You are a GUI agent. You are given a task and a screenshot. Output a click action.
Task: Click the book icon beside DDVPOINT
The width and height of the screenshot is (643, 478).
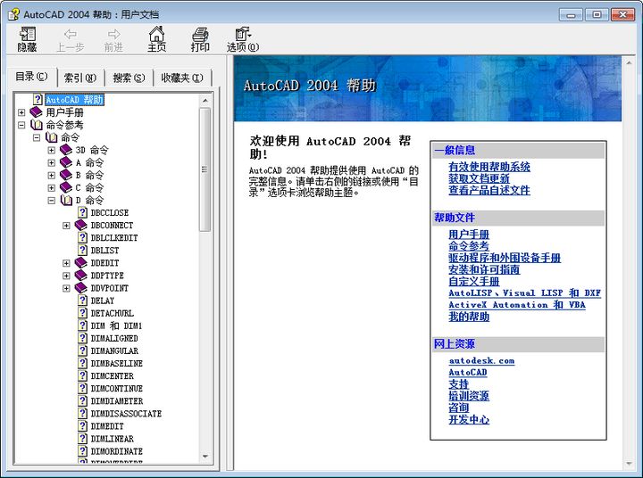[x=80, y=288]
